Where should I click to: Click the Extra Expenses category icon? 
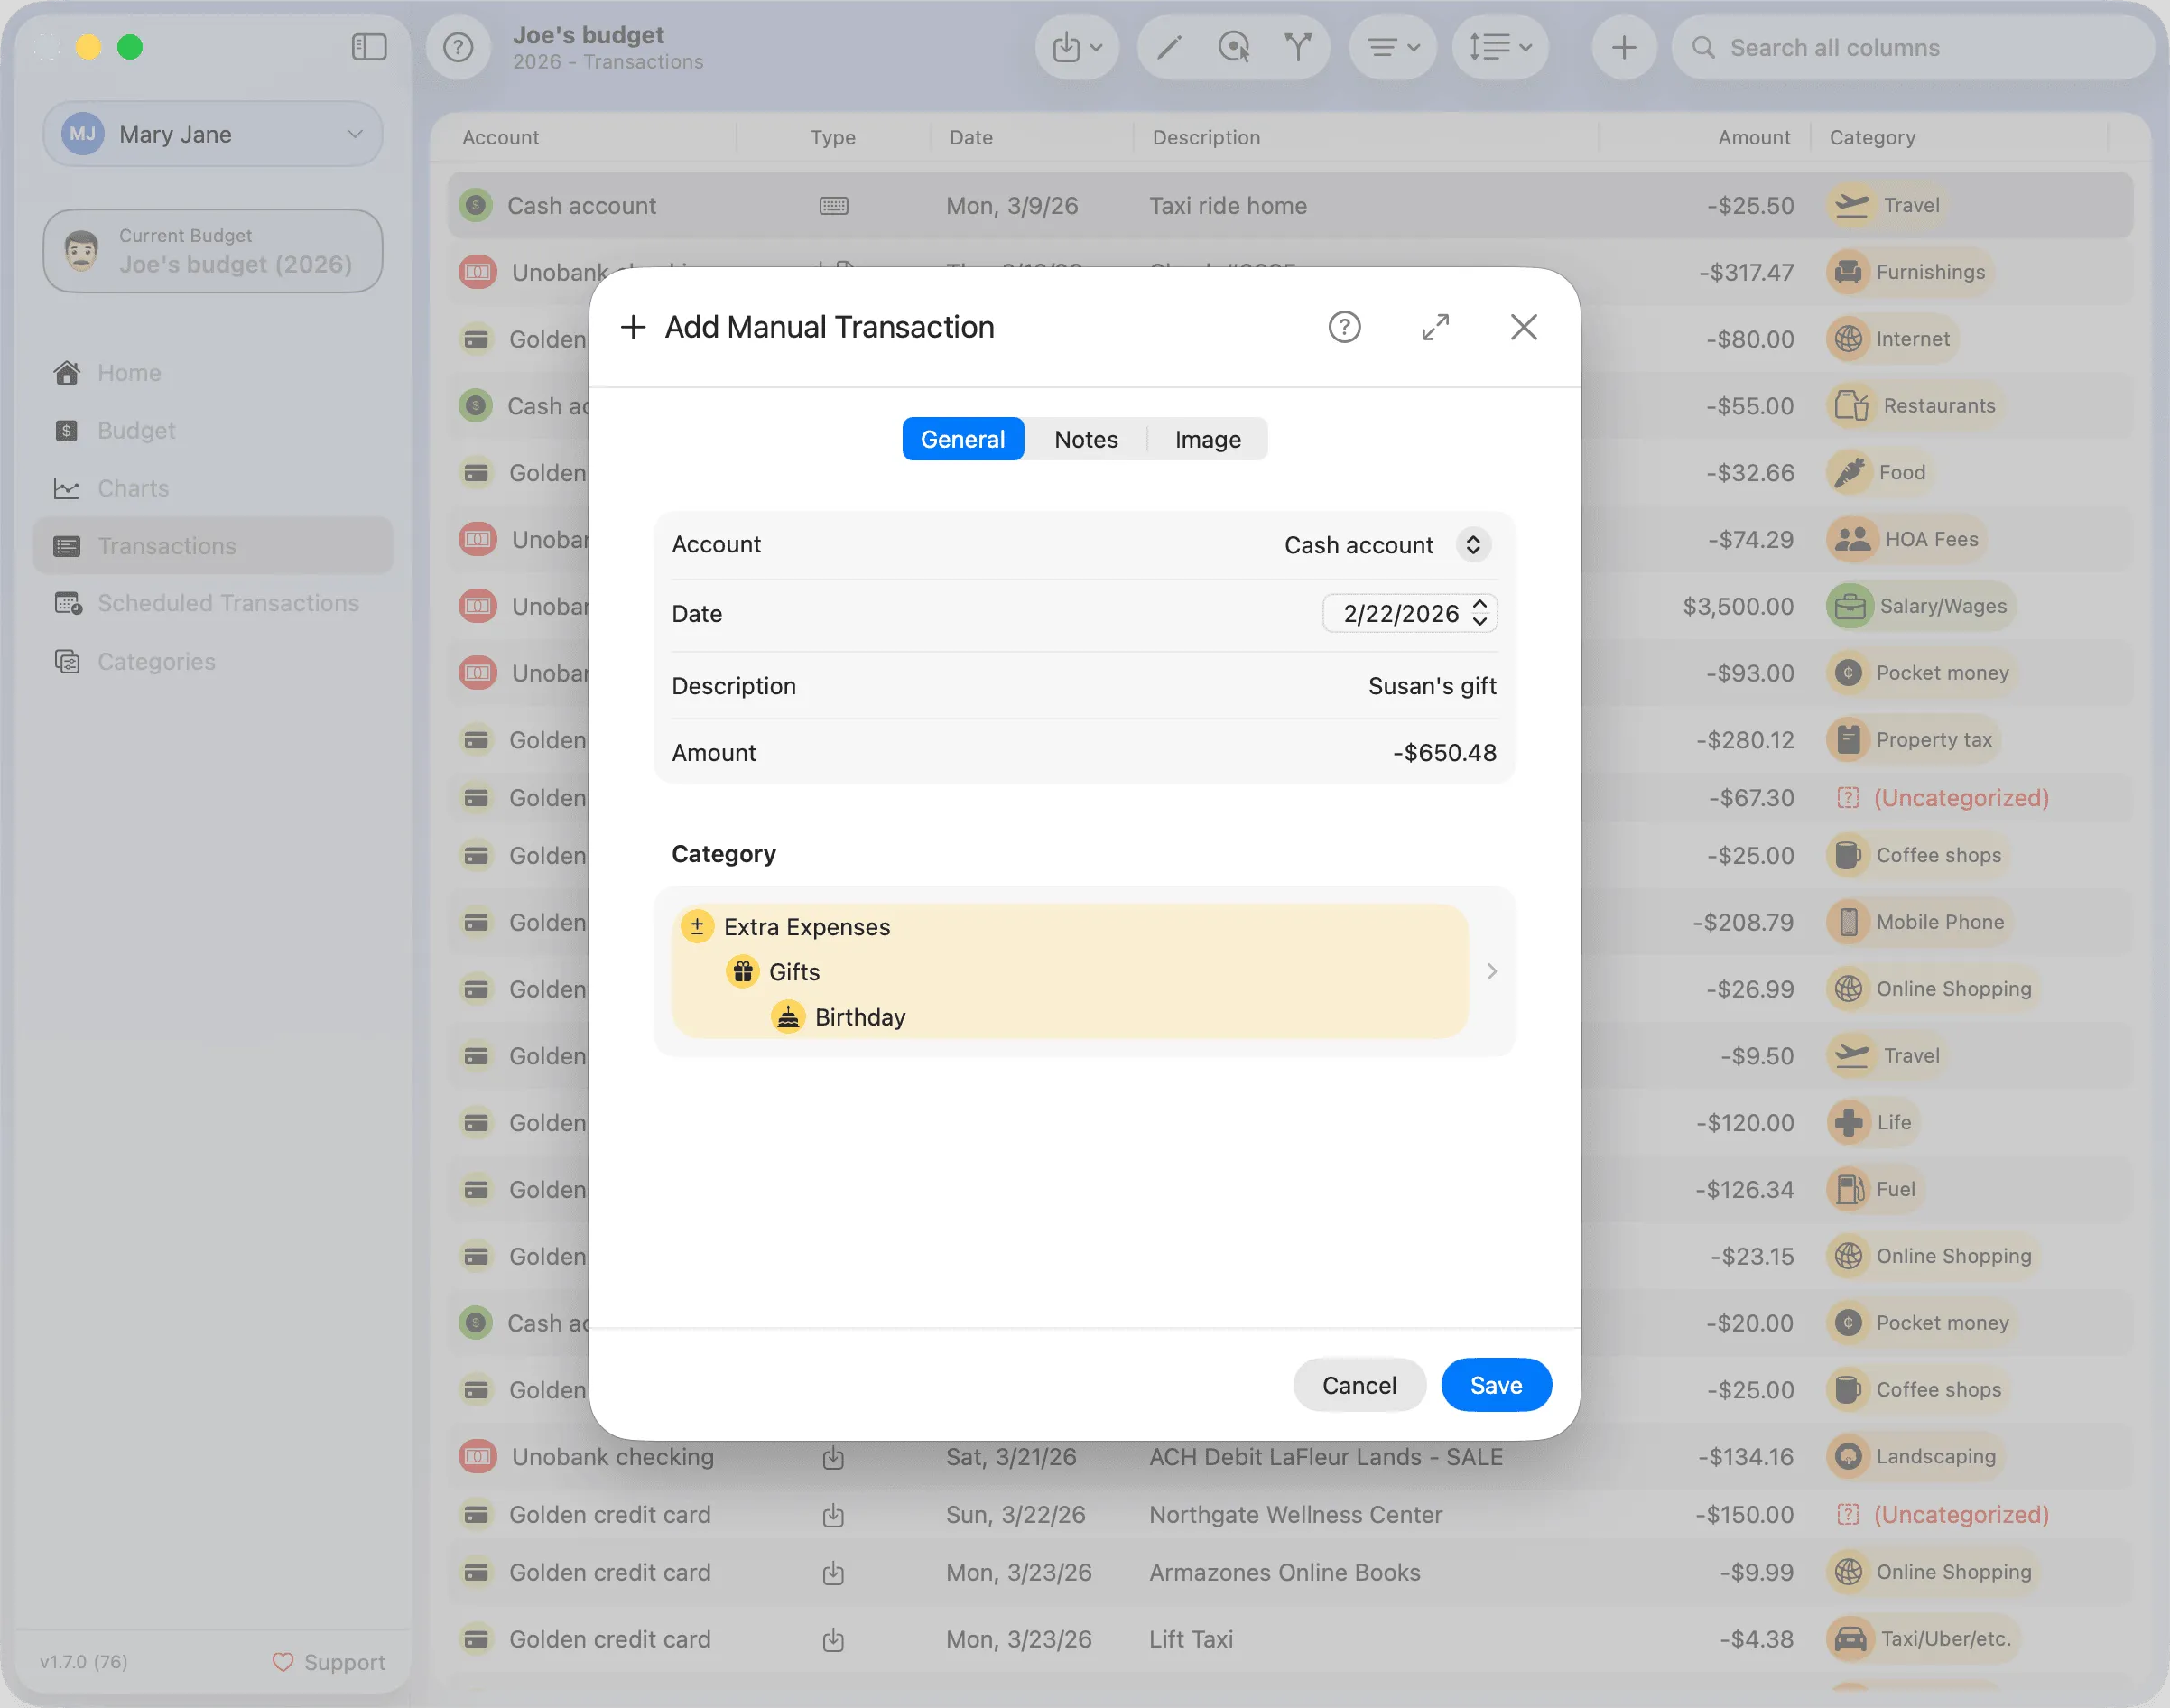(697, 927)
